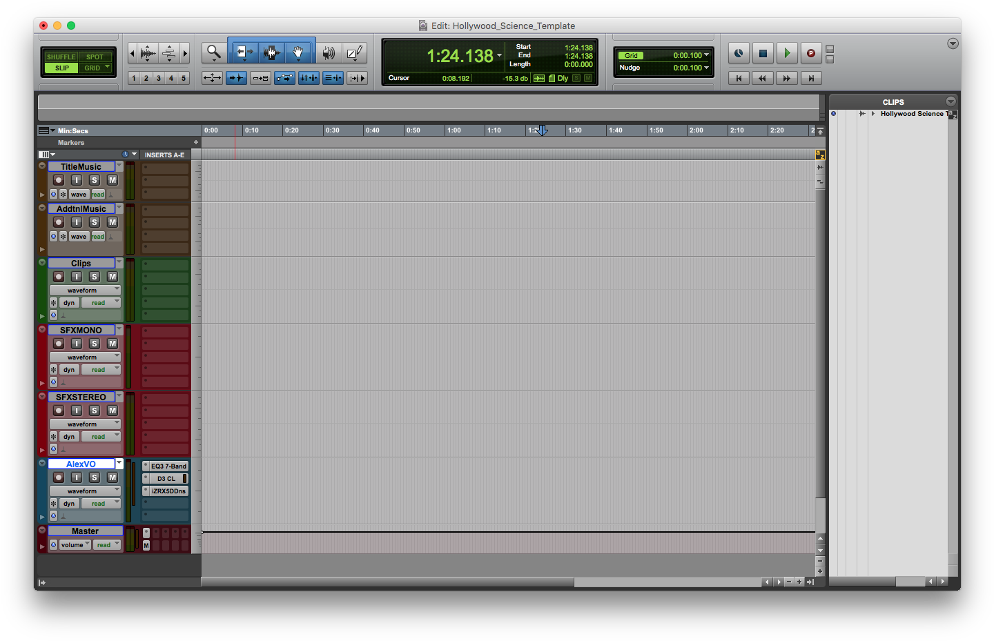The width and height of the screenshot is (994, 641).
Task: Click the horizontal timeline scrollbar
Action: tap(387, 582)
